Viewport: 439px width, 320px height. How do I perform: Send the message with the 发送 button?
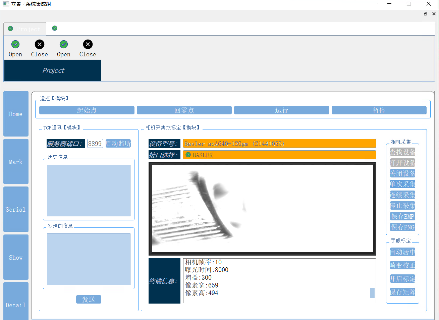click(89, 299)
